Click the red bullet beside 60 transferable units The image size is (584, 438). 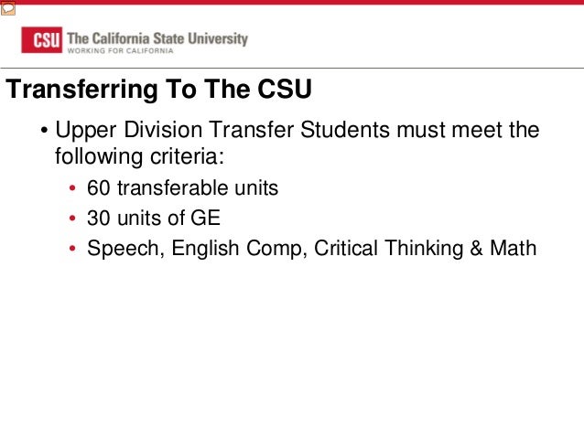[x=72, y=188]
